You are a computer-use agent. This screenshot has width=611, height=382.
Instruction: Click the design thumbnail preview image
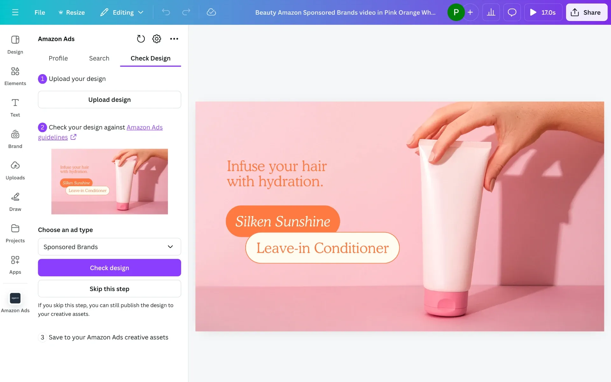(x=109, y=181)
